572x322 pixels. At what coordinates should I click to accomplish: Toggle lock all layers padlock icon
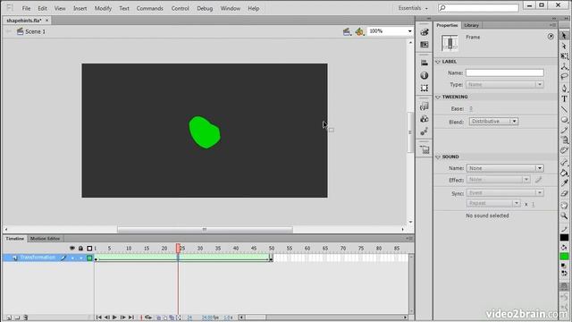(80, 249)
